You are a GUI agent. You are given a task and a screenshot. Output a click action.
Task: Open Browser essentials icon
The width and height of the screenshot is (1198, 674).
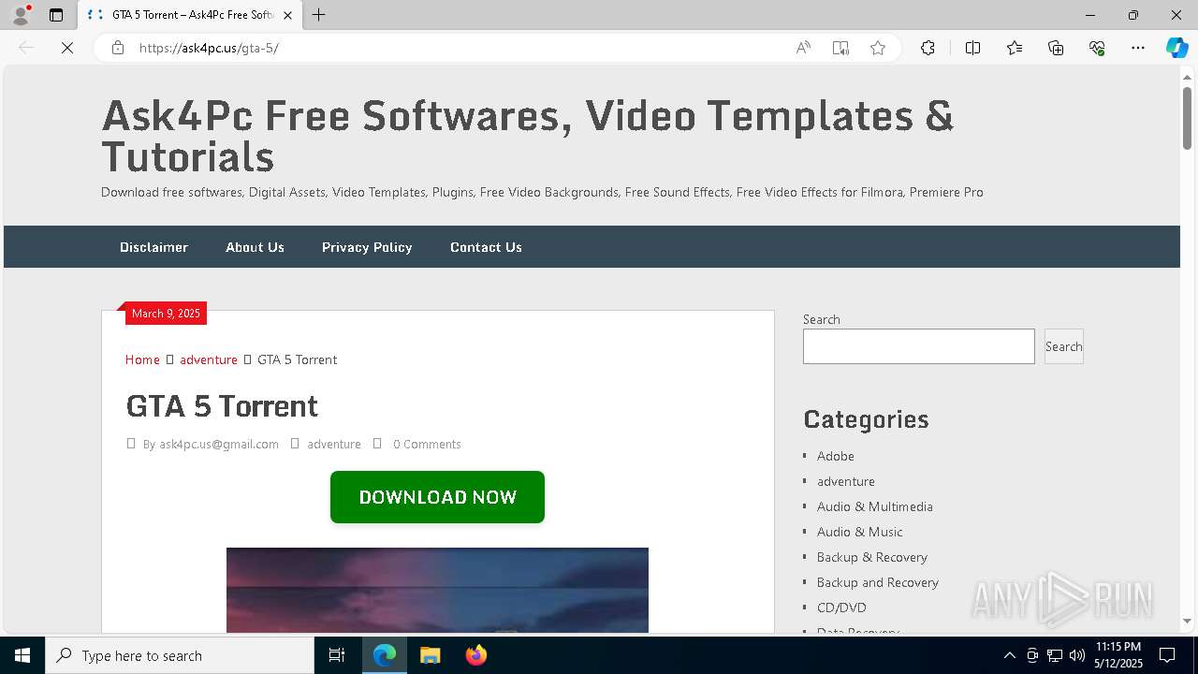point(1097,48)
